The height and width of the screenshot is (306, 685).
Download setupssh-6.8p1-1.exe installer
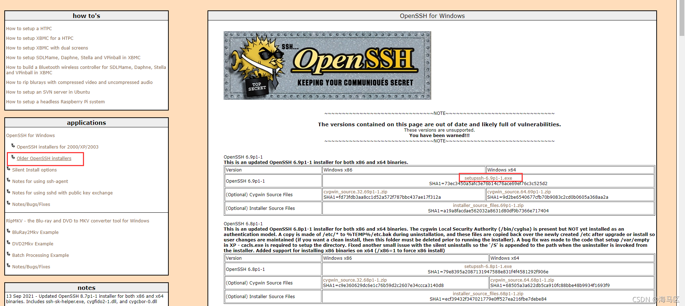point(488,267)
